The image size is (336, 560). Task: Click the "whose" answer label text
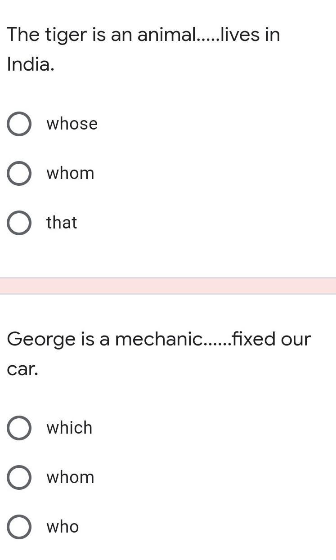pos(72,124)
